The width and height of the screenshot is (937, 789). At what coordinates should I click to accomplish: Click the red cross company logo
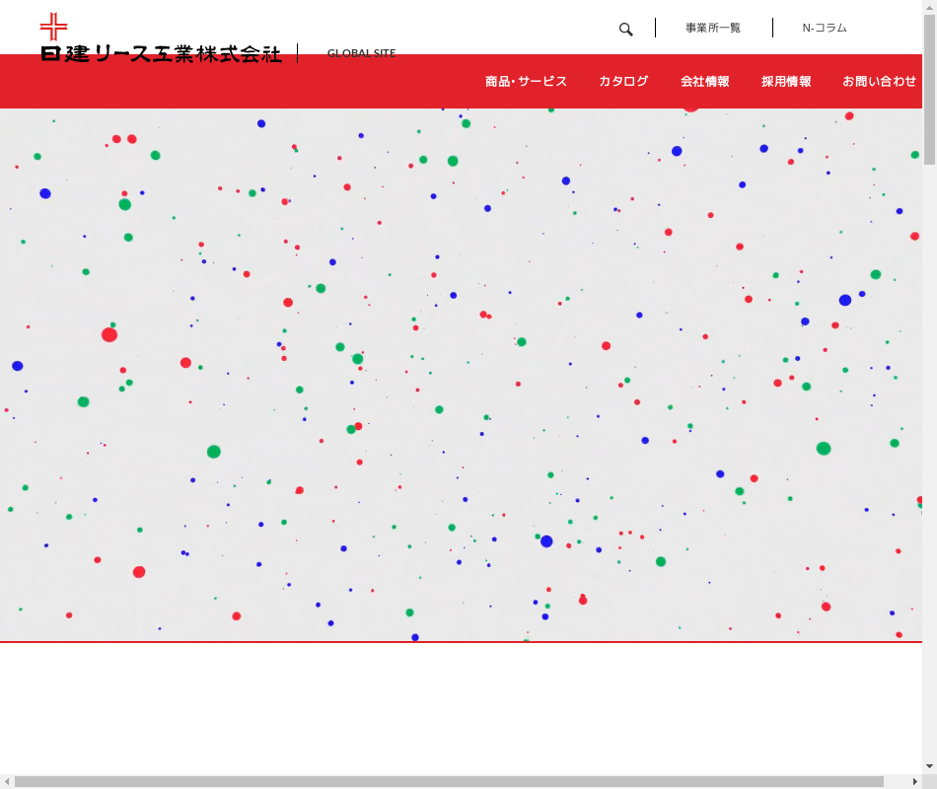(x=54, y=27)
